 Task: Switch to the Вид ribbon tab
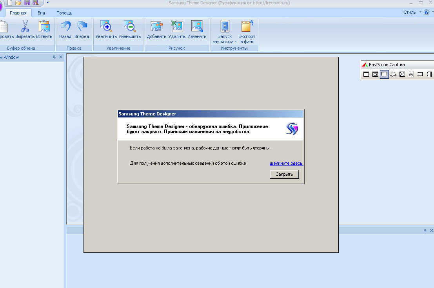[42, 13]
